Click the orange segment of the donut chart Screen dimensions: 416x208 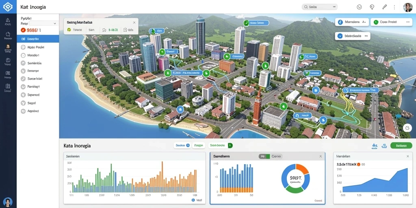[x=302, y=169]
